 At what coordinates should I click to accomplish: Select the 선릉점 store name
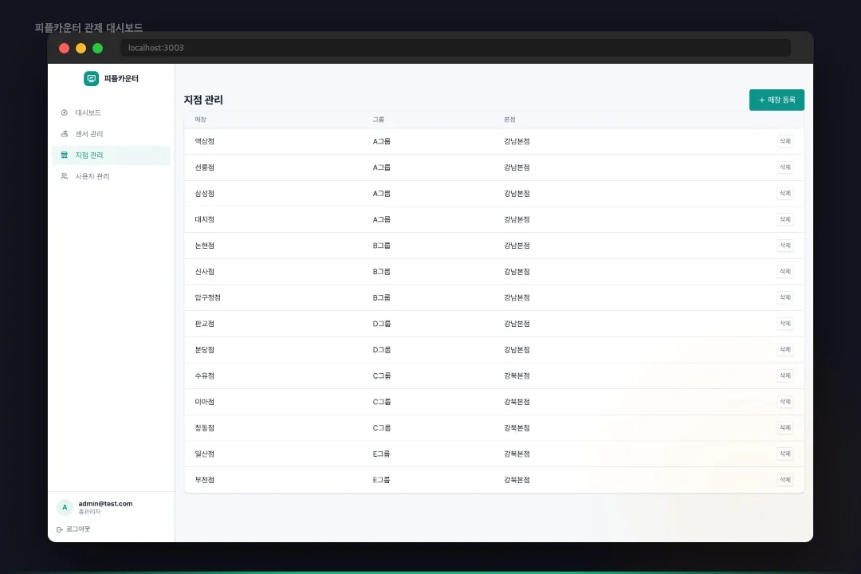(204, 167)
